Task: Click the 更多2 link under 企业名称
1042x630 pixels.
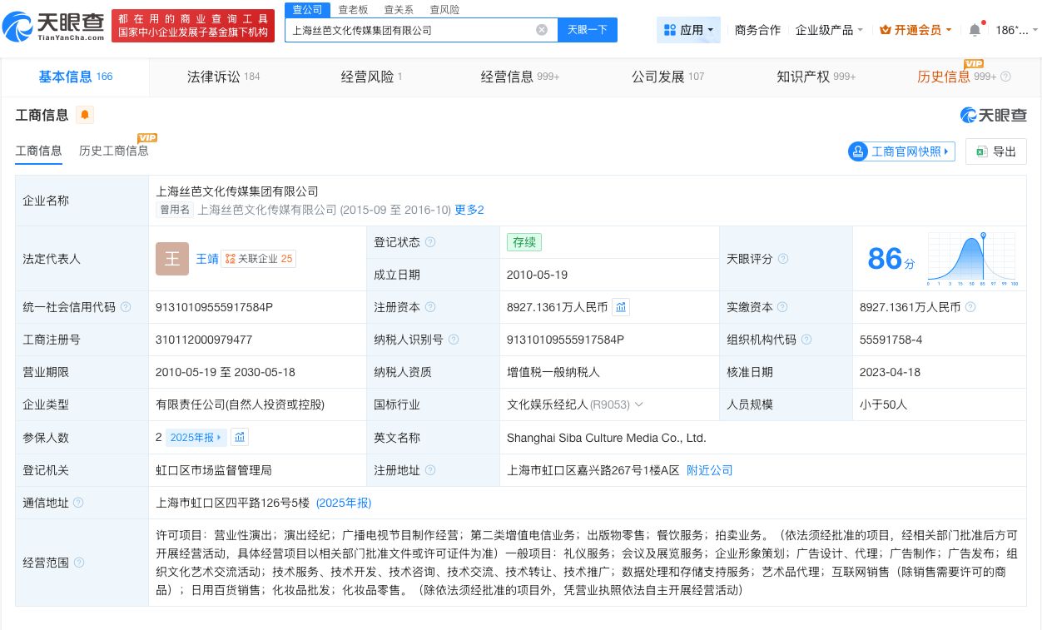Action: tap(469, 210)
